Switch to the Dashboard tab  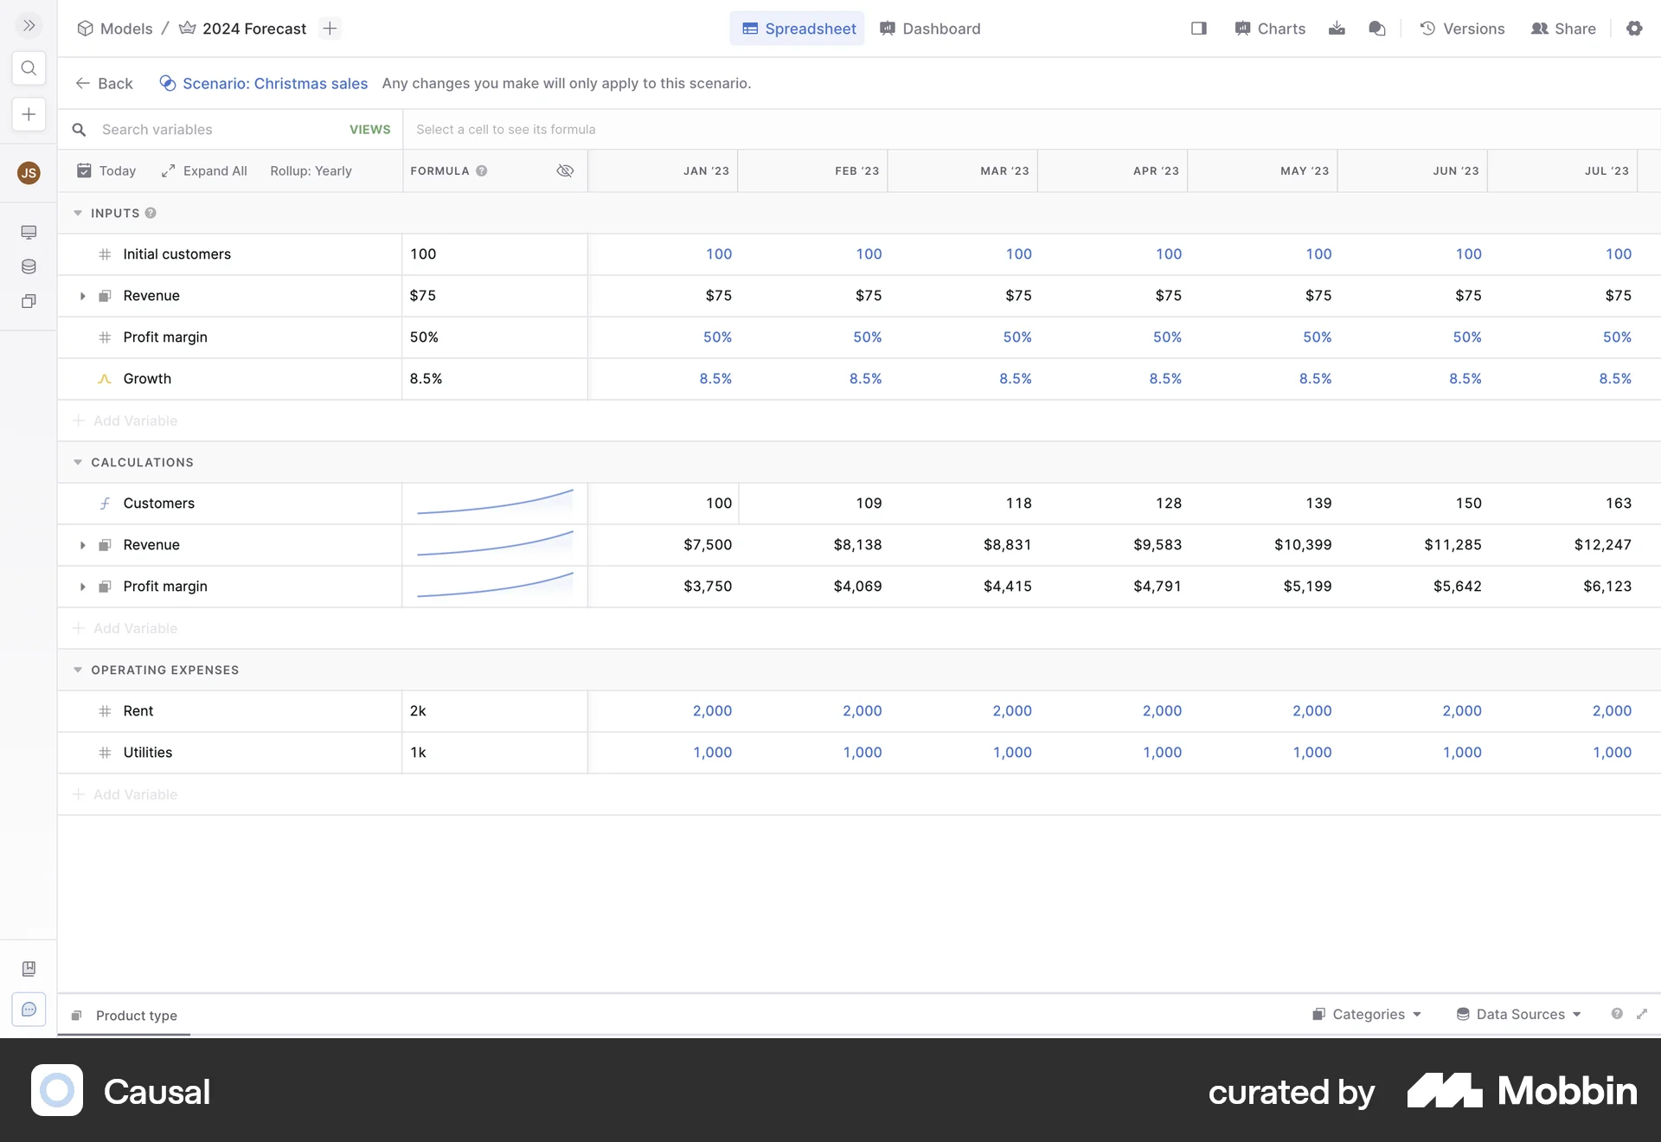pyautogui.click(x=929, y=29)
